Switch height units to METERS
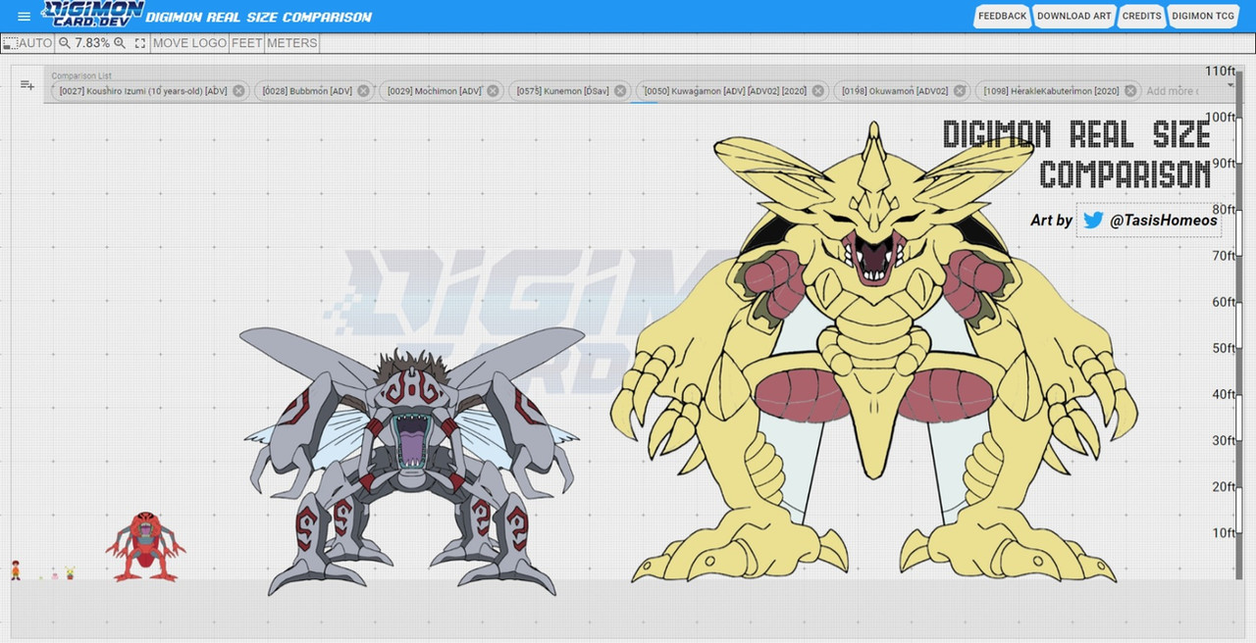Viewport: 1256px width, 643px height. click(291, 43)
